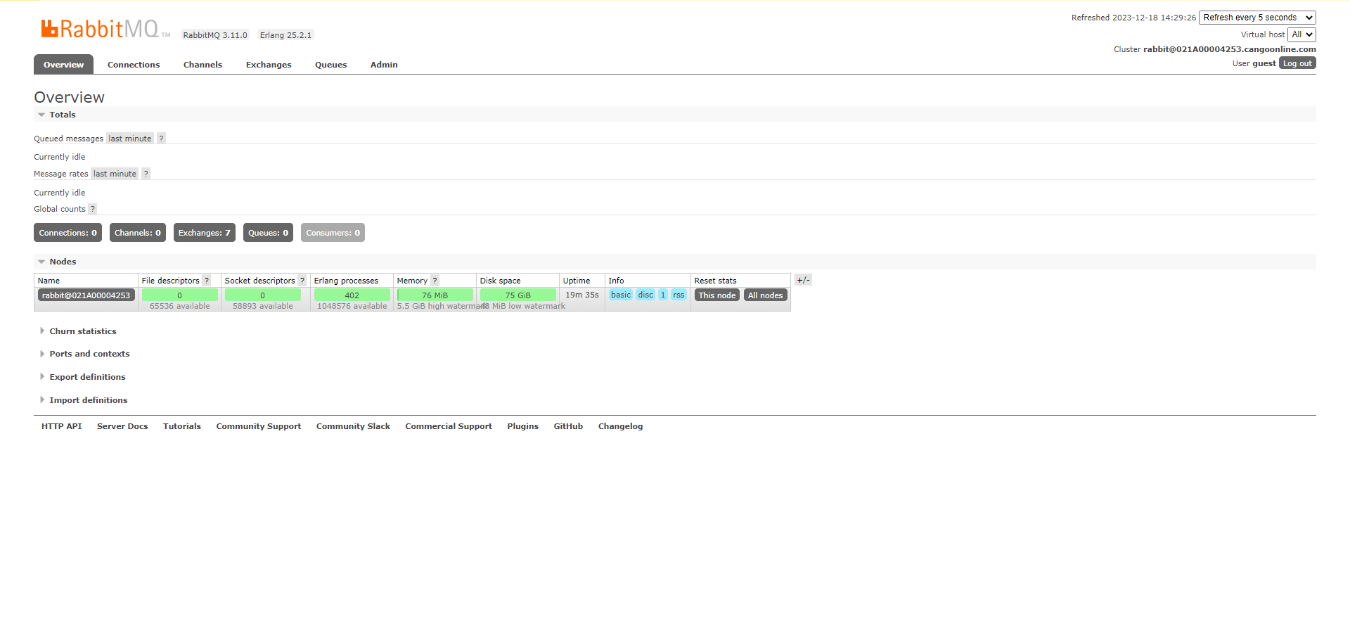The image size is (1350, 633).
Task: Click the Consumers: 0 count button
Action: pyautogui.click(x=333, y=233)
